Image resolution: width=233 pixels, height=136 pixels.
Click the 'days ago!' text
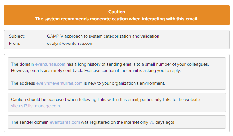[x=165, y=122]
